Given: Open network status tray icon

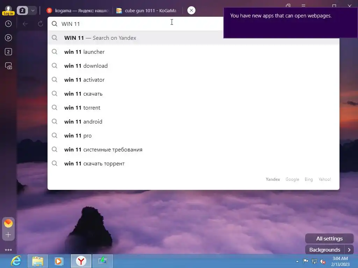Looking at the screenshot, I should click(314, 261).
